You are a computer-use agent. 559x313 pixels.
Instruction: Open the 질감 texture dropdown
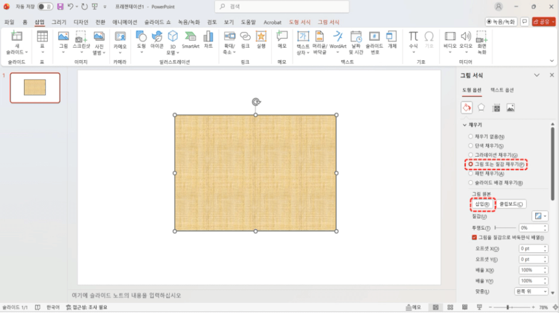point(540,216)
